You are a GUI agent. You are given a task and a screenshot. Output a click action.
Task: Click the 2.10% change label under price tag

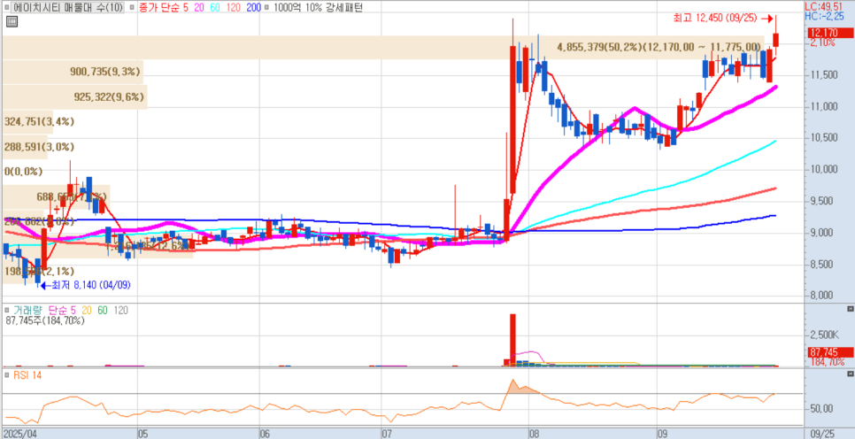point(822,42)
